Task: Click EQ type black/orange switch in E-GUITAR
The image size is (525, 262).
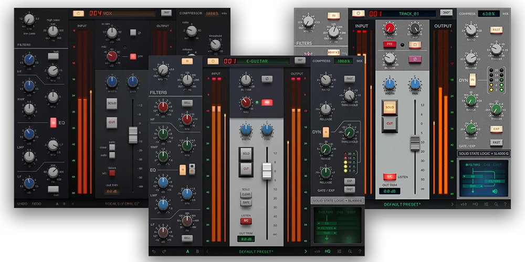Action: coord(192,169)
